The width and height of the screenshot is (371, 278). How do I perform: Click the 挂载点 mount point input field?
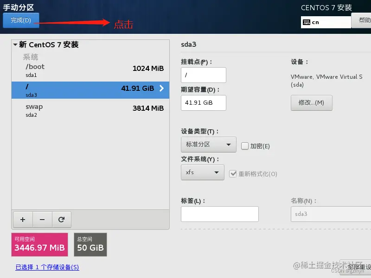point(203,75)
